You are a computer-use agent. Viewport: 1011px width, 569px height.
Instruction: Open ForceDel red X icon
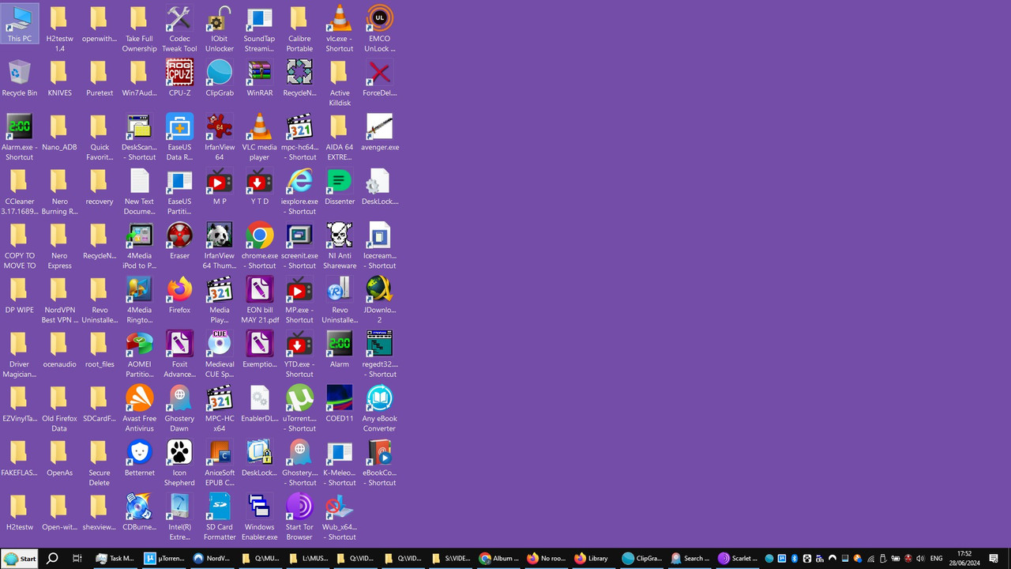click(x=380, y=78)
